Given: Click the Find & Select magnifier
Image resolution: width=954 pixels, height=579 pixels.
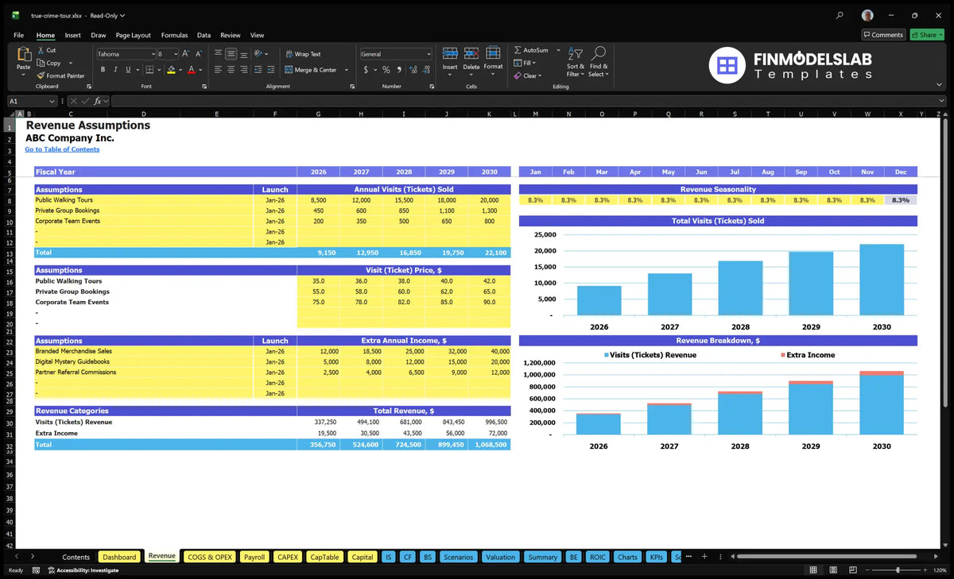Looking at the screenshot, I should tap(599, 53).
